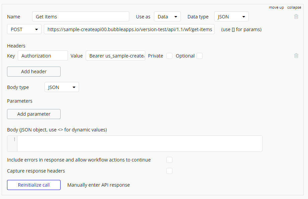Remove the Authorization header using trash icon
The image size is (308, 199).
(x=296, y=56)
